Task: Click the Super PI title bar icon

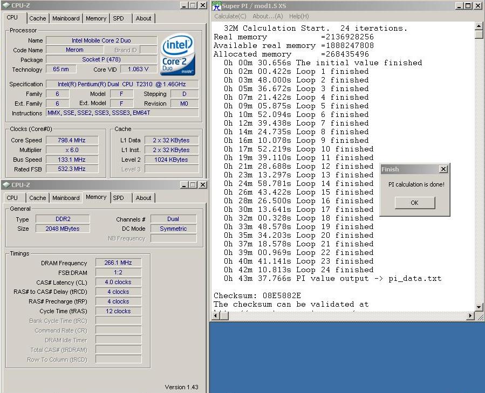Action: pos(217,5)
